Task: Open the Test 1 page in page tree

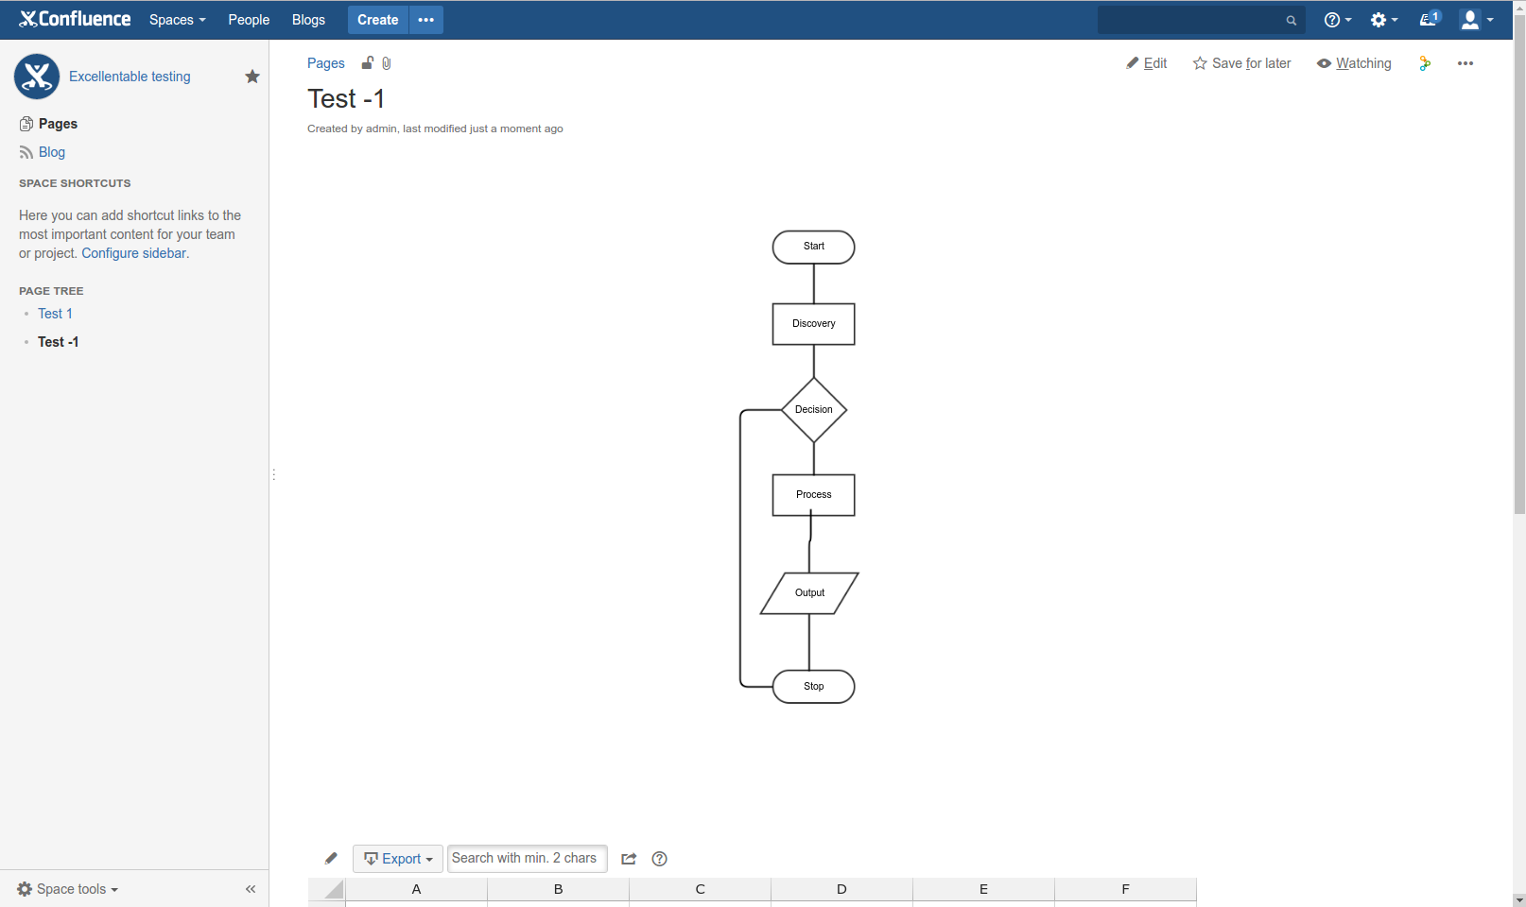Action: click(x=55, y=313)
